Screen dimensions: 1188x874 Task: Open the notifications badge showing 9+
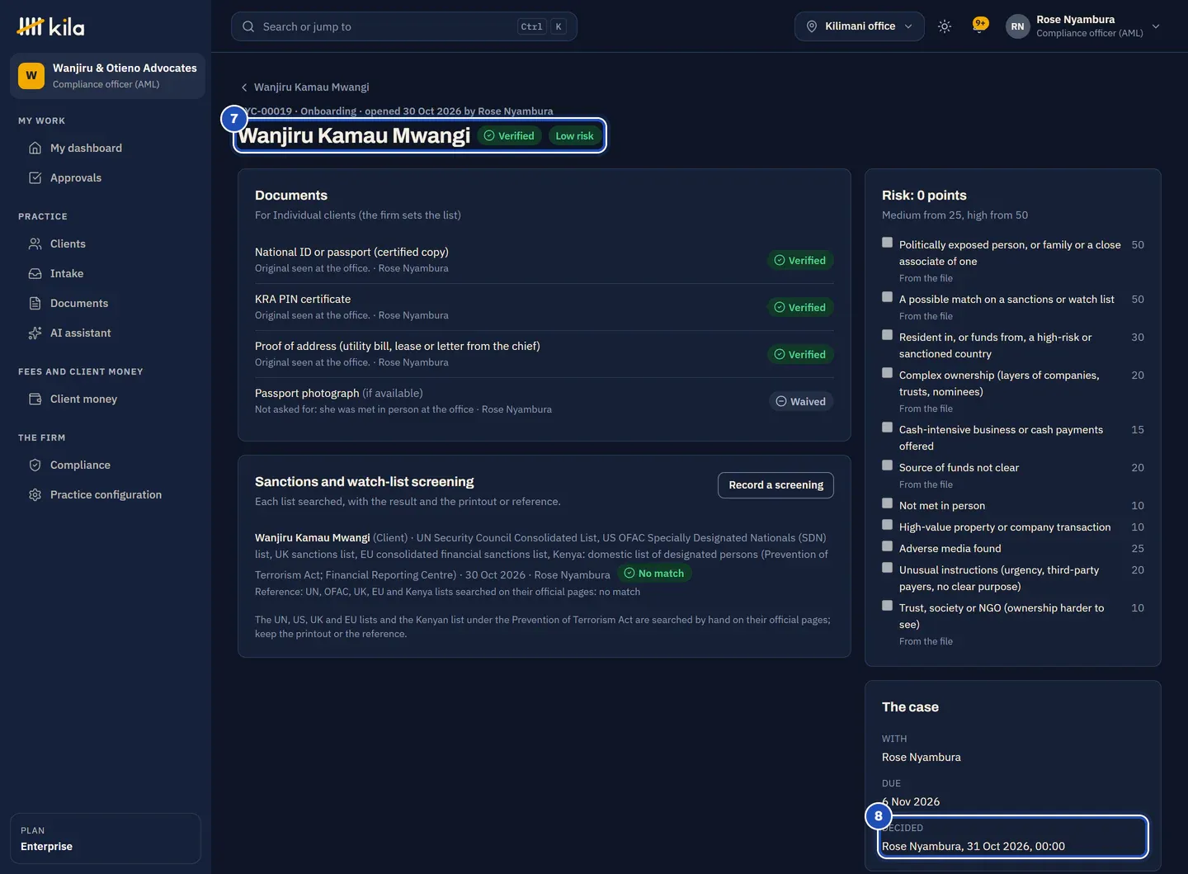[x=980, y=25]
